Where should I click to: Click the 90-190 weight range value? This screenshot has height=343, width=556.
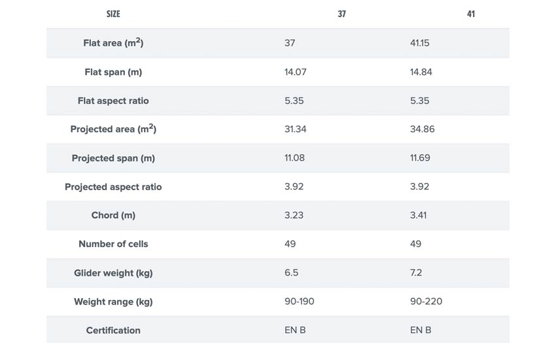click(x=299, y=301)
